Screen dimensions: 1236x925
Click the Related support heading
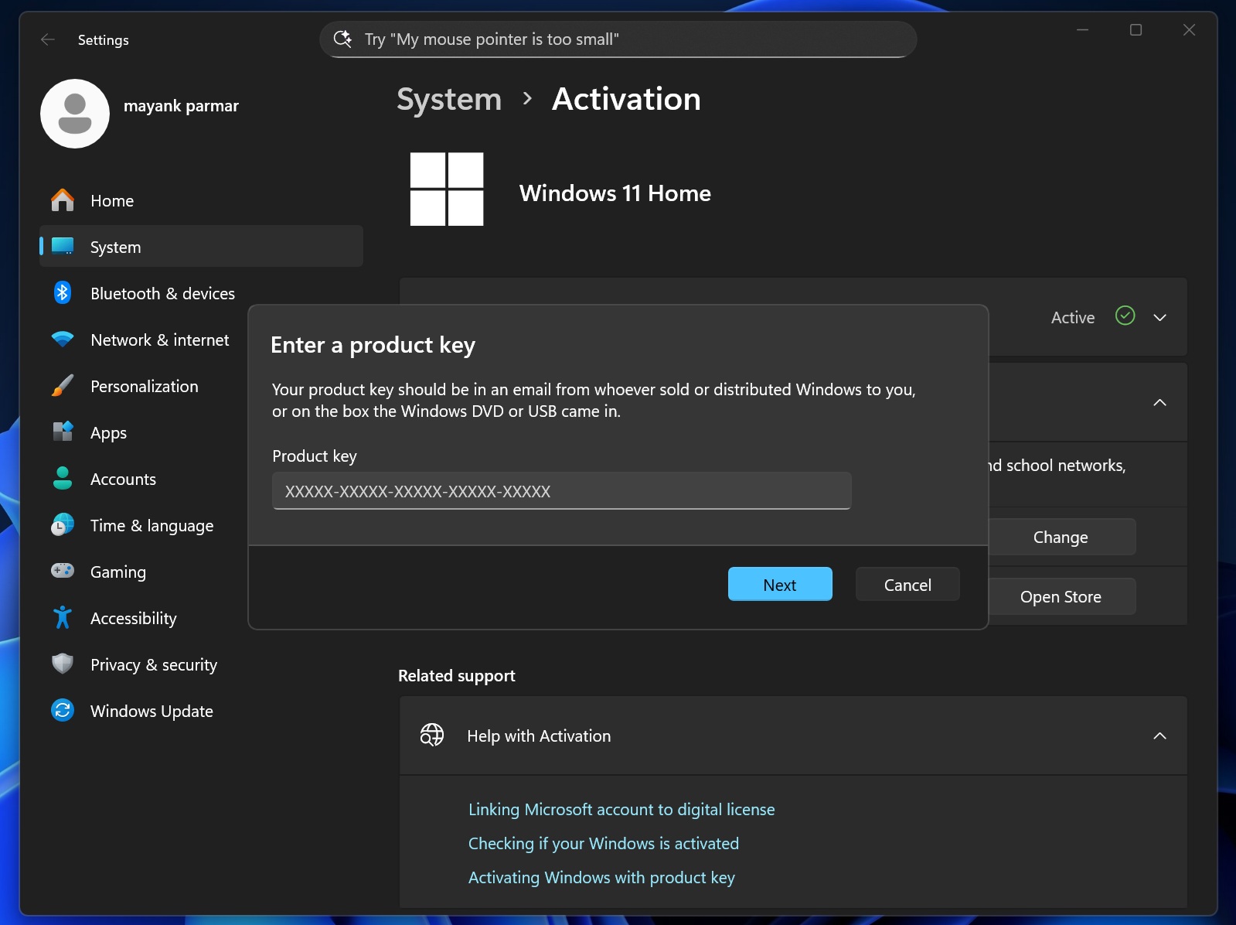[x=457, y=675]
